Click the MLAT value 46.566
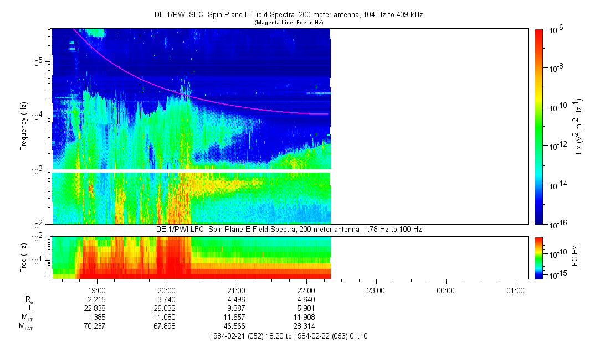The height and width of the screenshot is (343, 600). click(234, 326)
